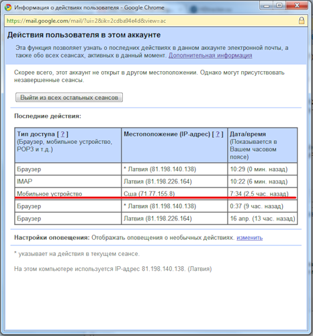Close the Chrome popup window
This screenshot has height=336, width=313.
297,5
